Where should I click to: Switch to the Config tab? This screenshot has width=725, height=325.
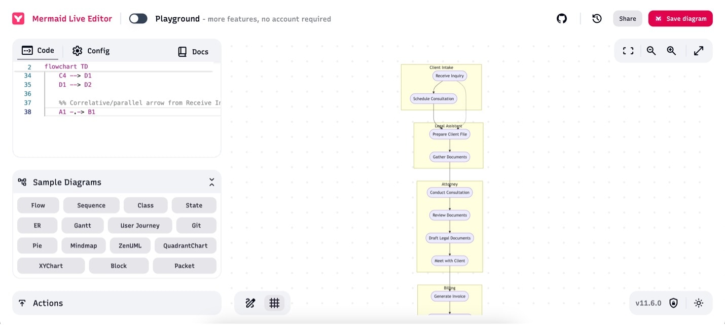coord(91,51)
